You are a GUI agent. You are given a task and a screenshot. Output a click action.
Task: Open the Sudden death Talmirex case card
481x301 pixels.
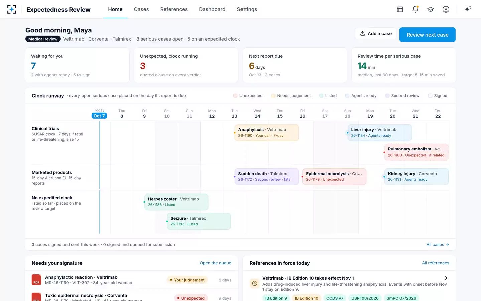267,176
